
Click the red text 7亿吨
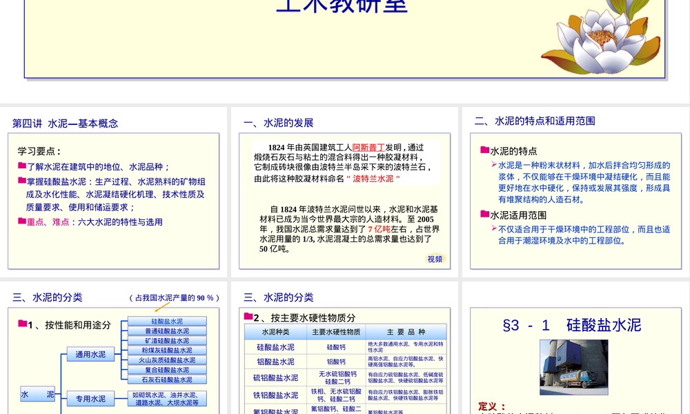[379, 229]
